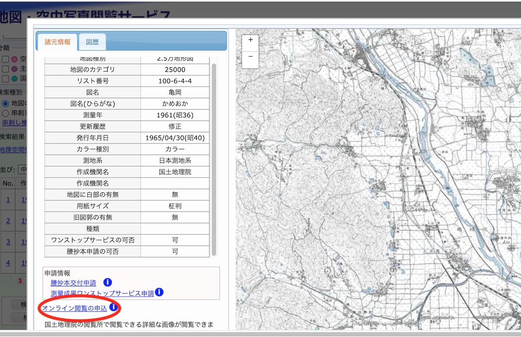521x337 pixels.
Task: Click the 測量年 row label
Action: (x=92, y=115)
